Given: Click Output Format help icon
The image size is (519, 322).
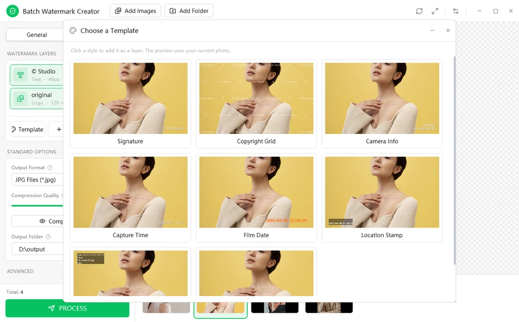Looking at the screenshot, I should (x=50, y=168).
